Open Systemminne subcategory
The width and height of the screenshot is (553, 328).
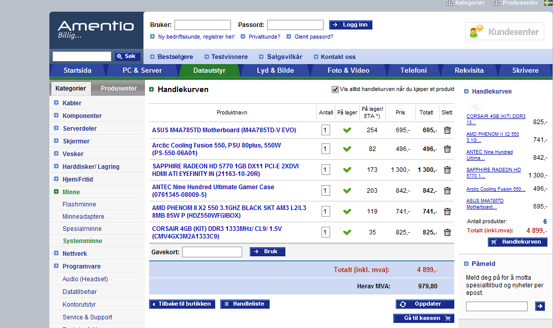[82, 241]
